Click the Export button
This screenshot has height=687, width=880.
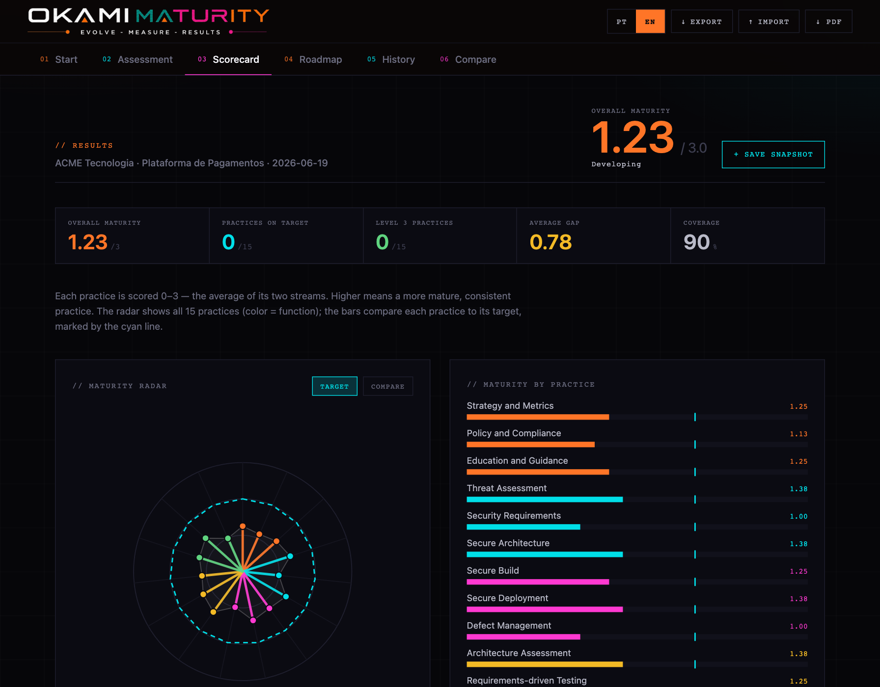[x=702, y=22]
